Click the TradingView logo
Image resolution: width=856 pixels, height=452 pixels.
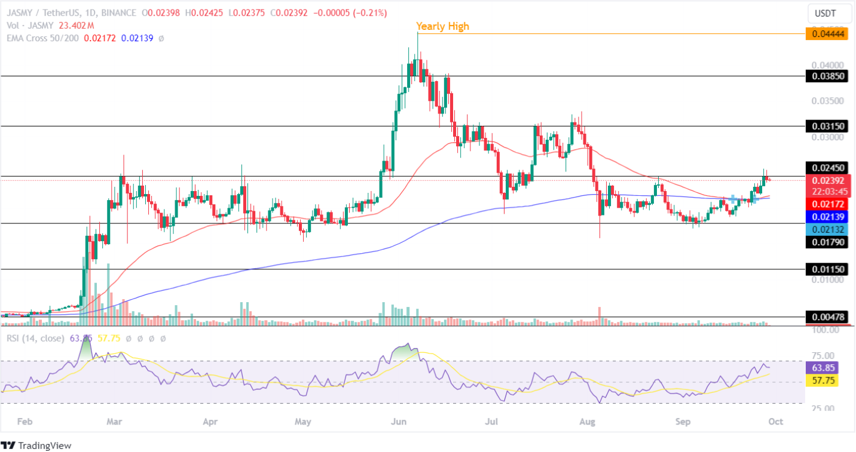tap(36, 445)
